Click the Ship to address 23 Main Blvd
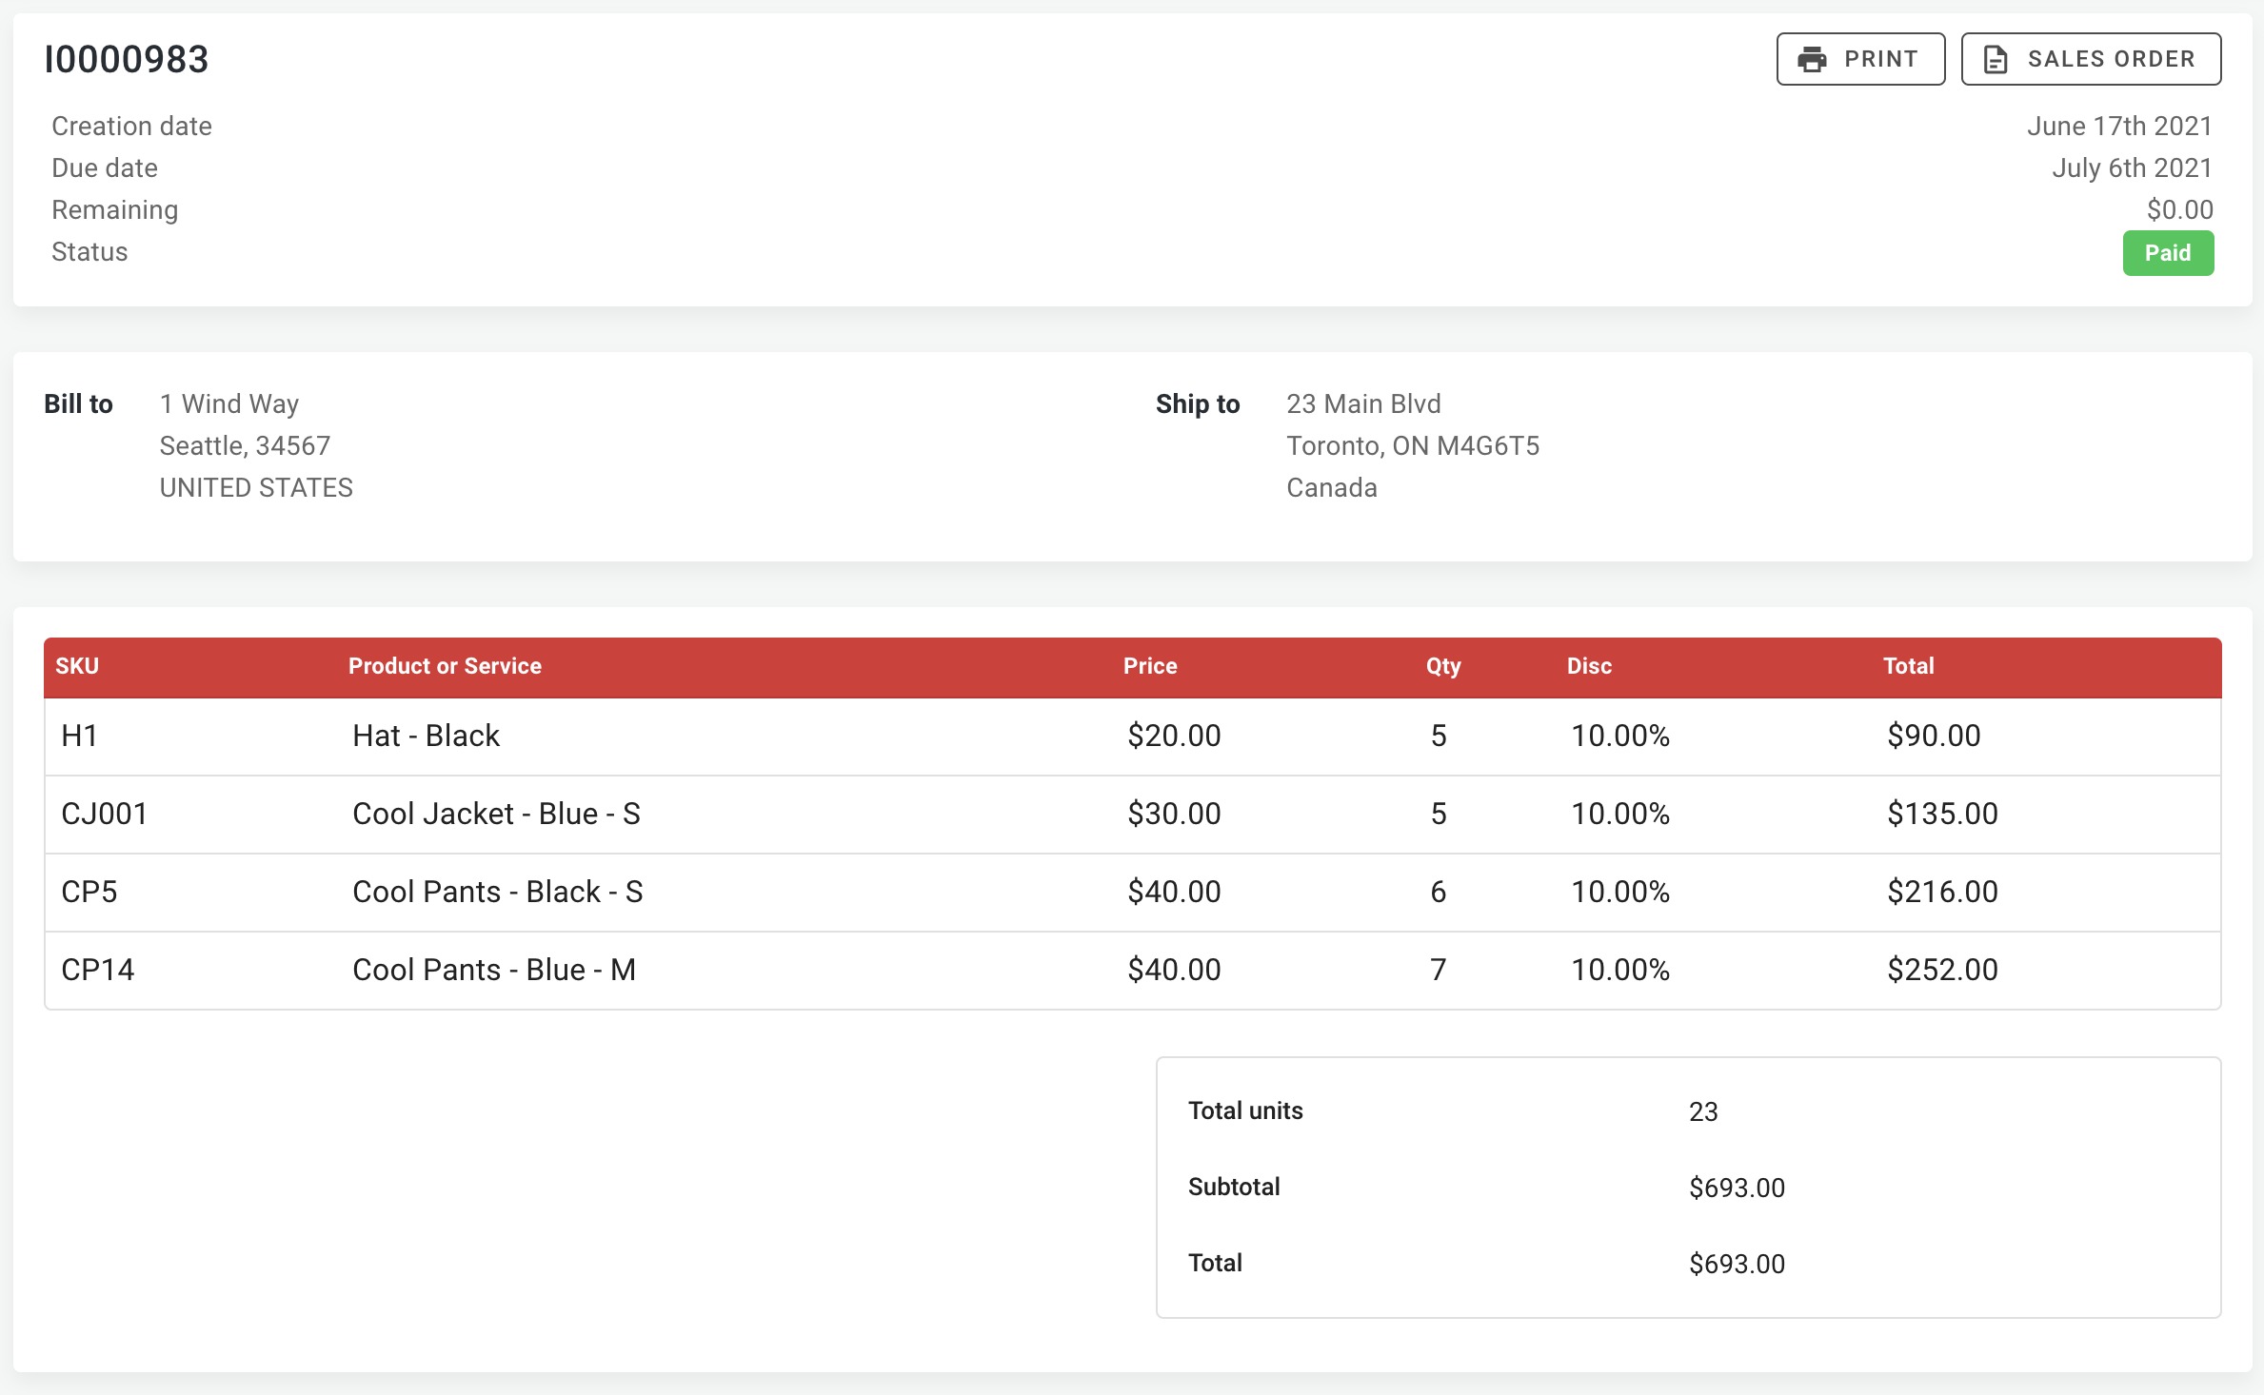This screenshot has height=1395, width=2264. point(1363,403)
